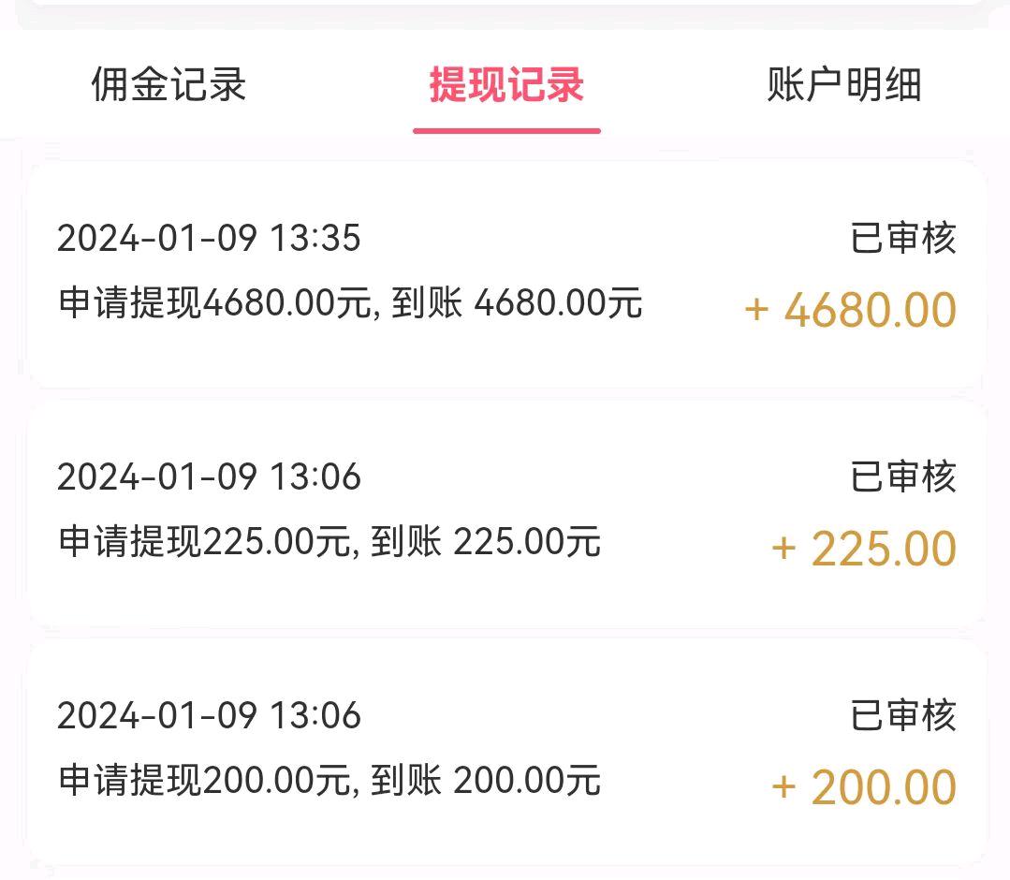The height and width of the screenshot is (880, 1010).
Task: Click the timestamp of the 200.00 withdrawal
Action: 209,716
